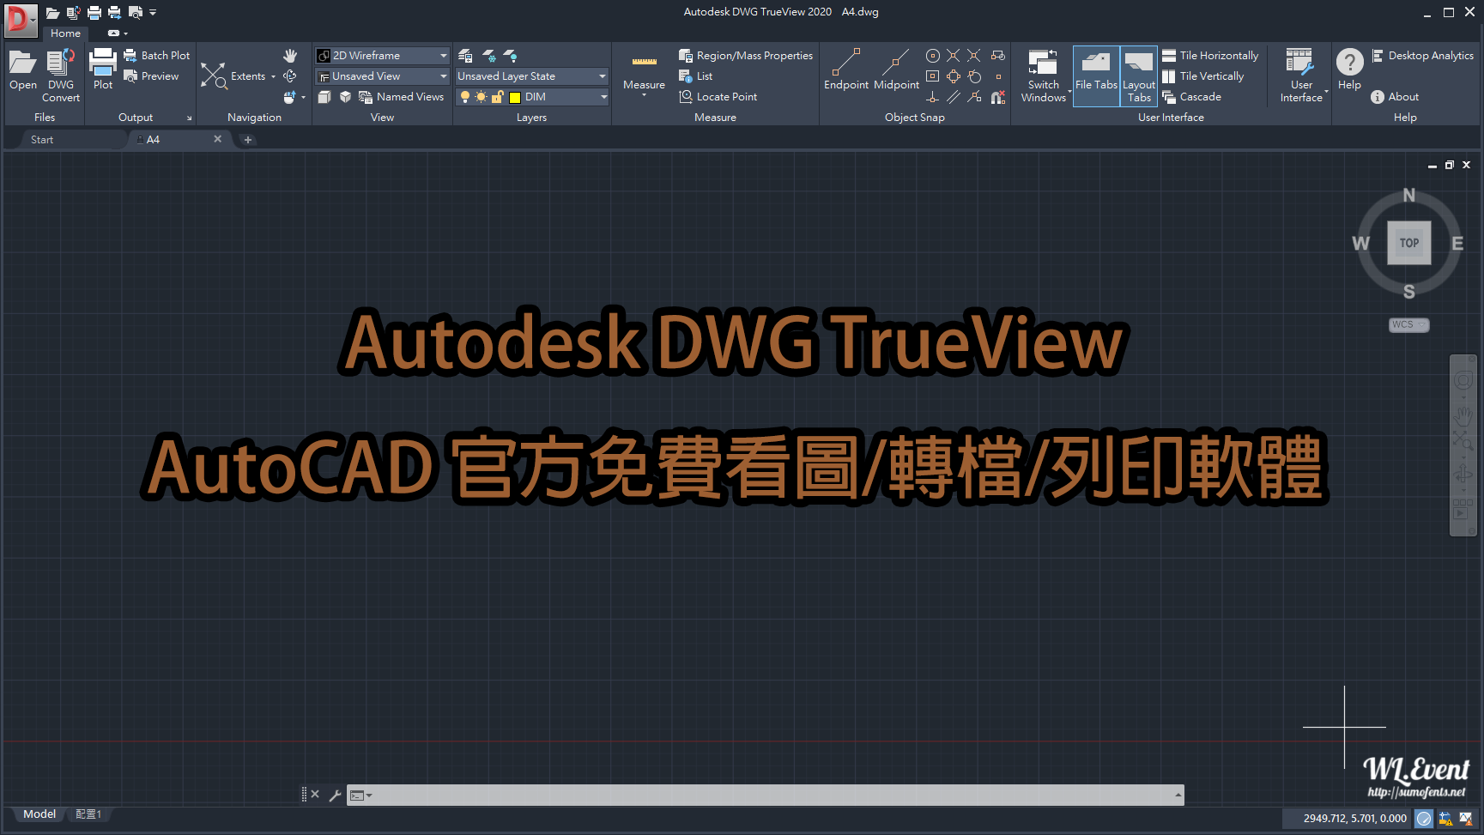Open the Unsaved Layer State dropdown
1484x835 pixels.
[532, 76]
